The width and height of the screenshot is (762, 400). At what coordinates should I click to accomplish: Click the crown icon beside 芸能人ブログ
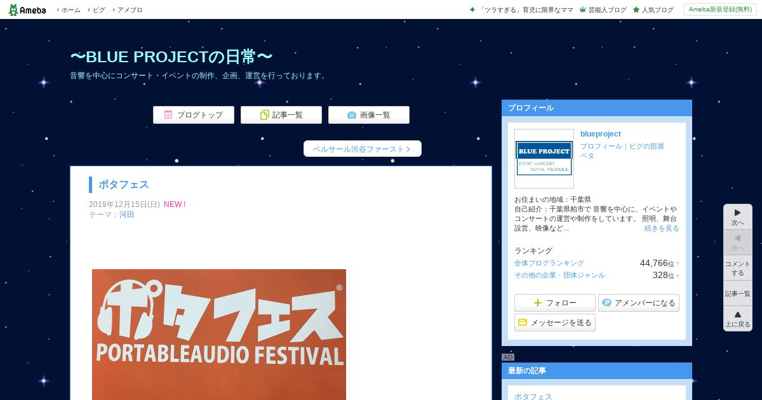[583, 10]
